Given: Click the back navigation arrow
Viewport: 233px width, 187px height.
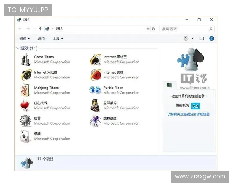Looking at the screenshot, I should [x=20, y=29].
